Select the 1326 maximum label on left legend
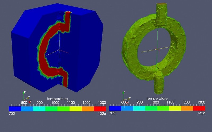Screen dimensions: 212x132 101,114
